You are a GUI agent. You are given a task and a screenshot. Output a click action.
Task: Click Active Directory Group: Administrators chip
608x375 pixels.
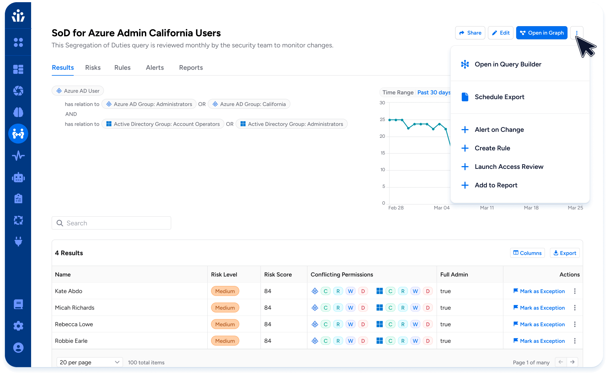point(292,124)
